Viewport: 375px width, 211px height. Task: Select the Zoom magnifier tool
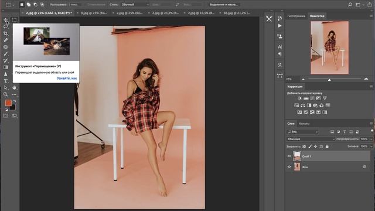(5, 94)
